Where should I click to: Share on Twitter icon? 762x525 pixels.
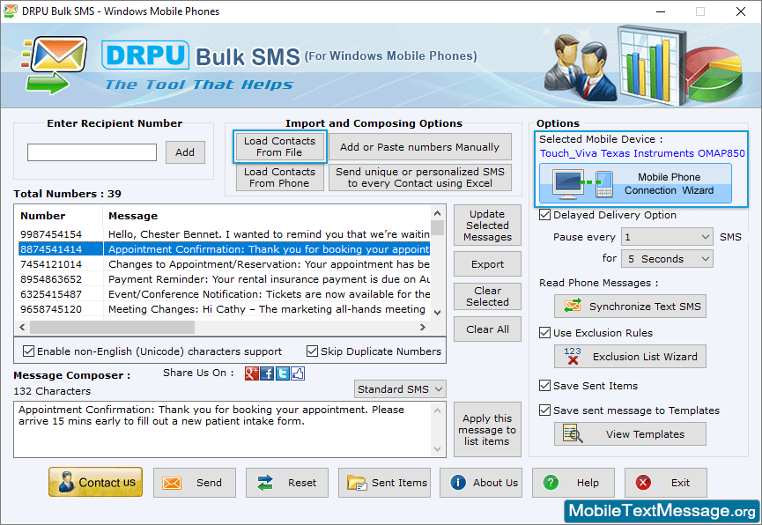tap(283, 373)
